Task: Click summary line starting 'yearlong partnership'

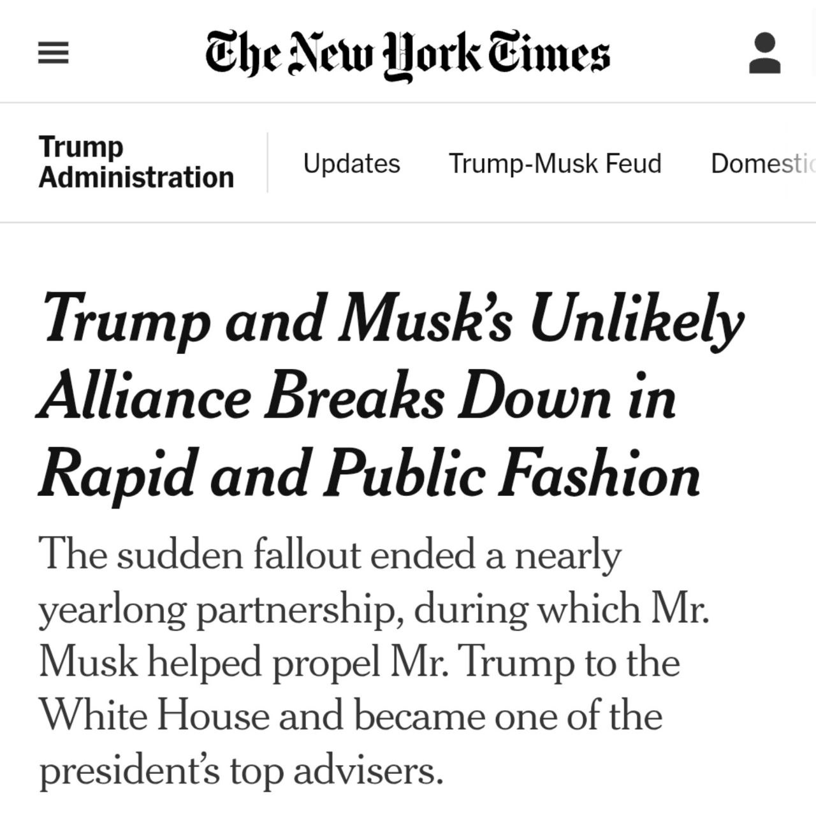Action: pos(374,609)
